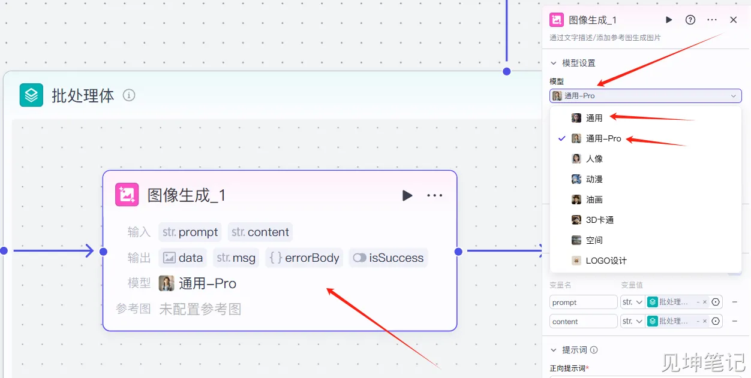This screenshot has width=751, height=378.
Task: Open help icon in panel header
Action: tap(690, 20)
